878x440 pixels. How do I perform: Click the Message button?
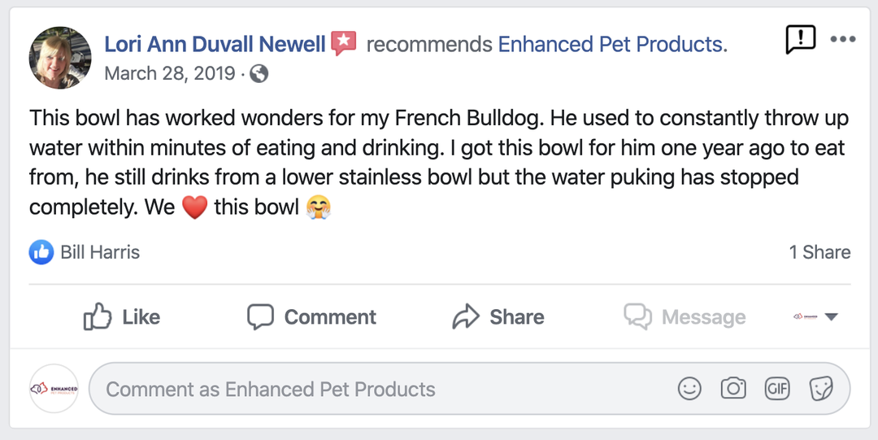[685, 317]
